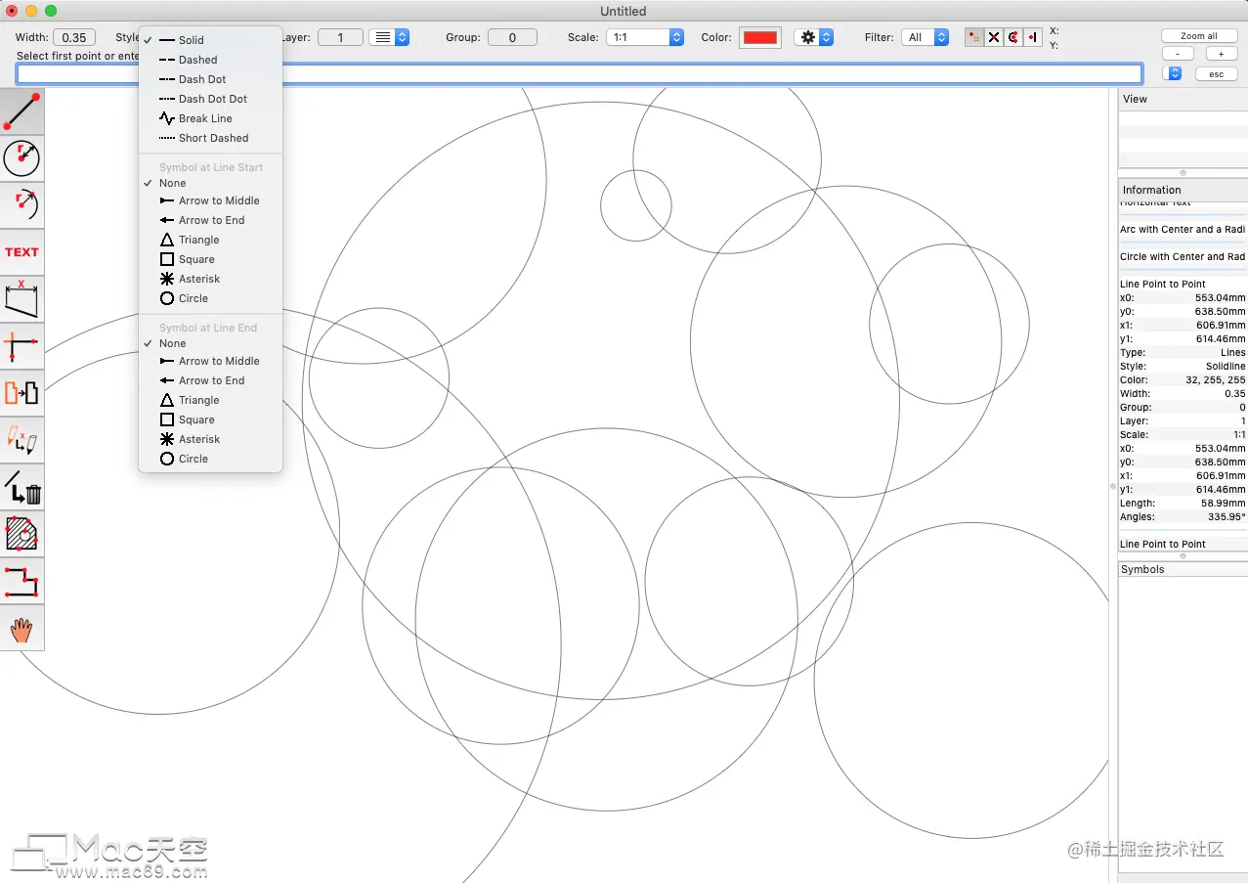Click the Layer number field

pyautogui.click(x=340, y=37)
